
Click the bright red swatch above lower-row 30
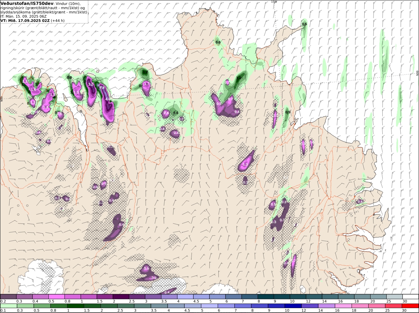[x=410, y=306]
